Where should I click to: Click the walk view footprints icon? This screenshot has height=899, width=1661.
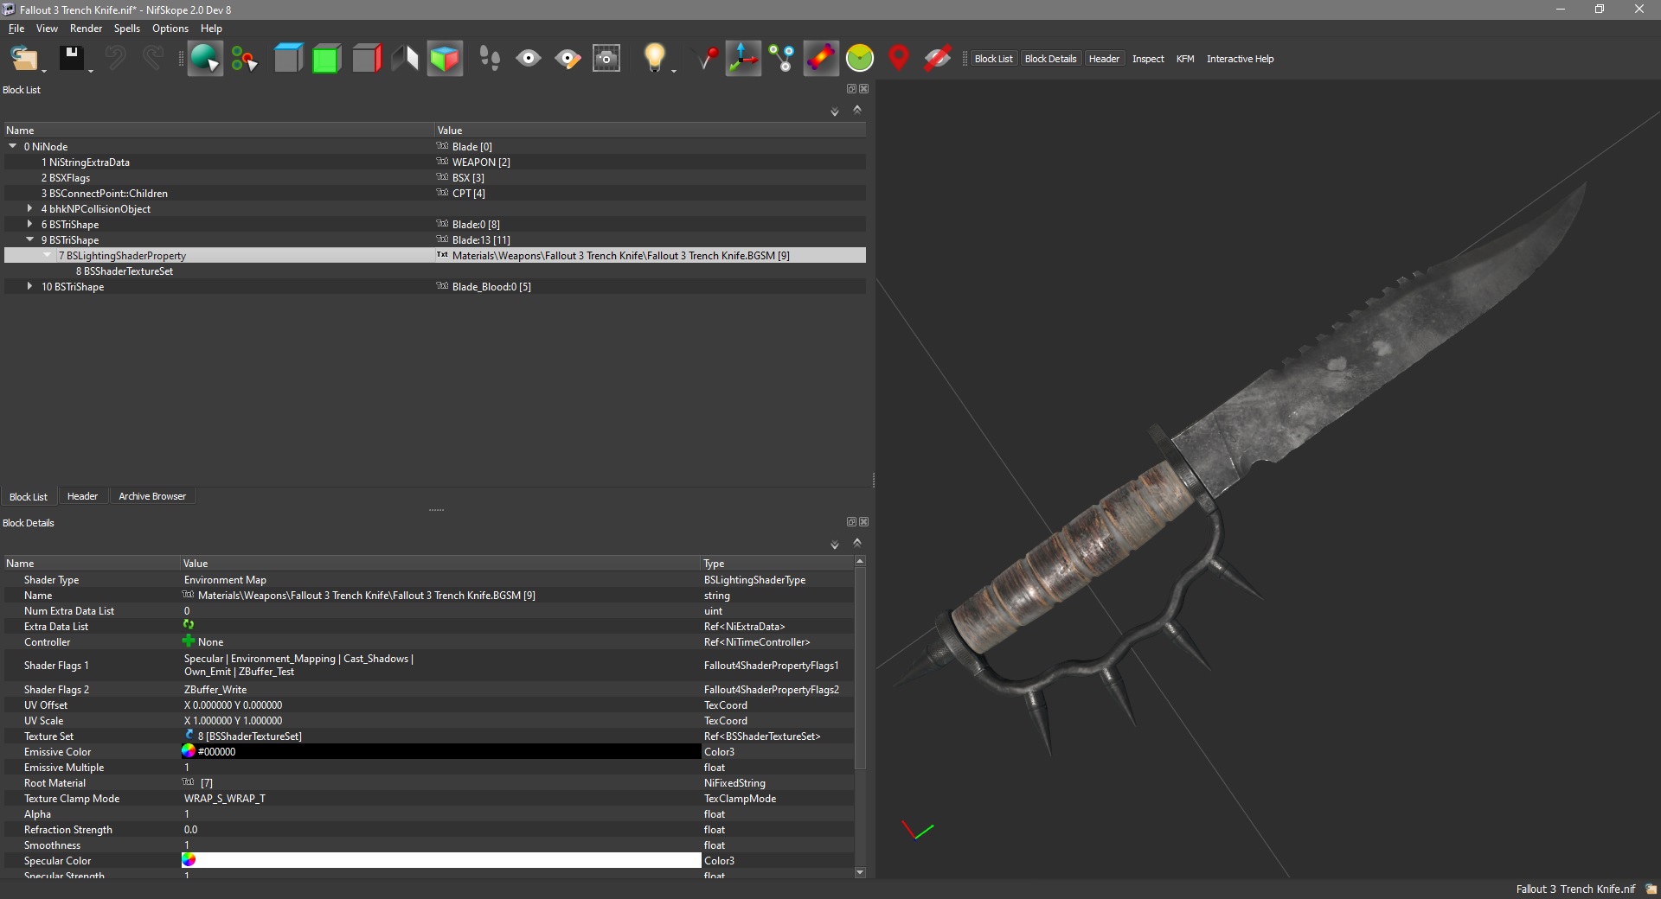[490, 59]
